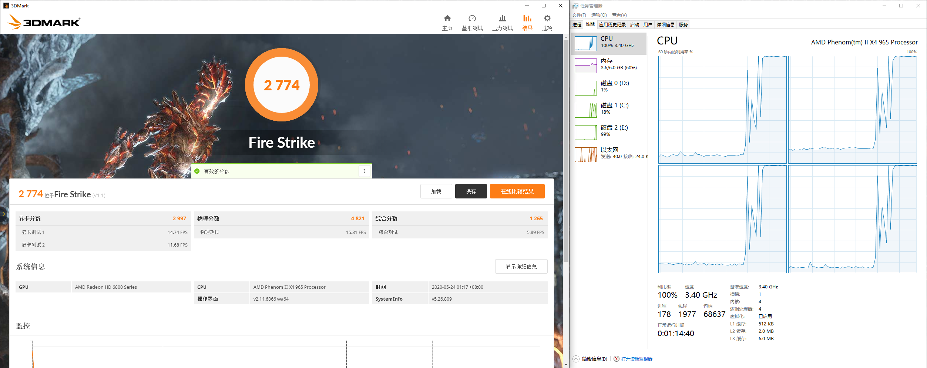The width and height of the screenshot is (927, 368).
Task: Click the green valid score check icon
Action: pyautogui.click(x=197, y=171)
